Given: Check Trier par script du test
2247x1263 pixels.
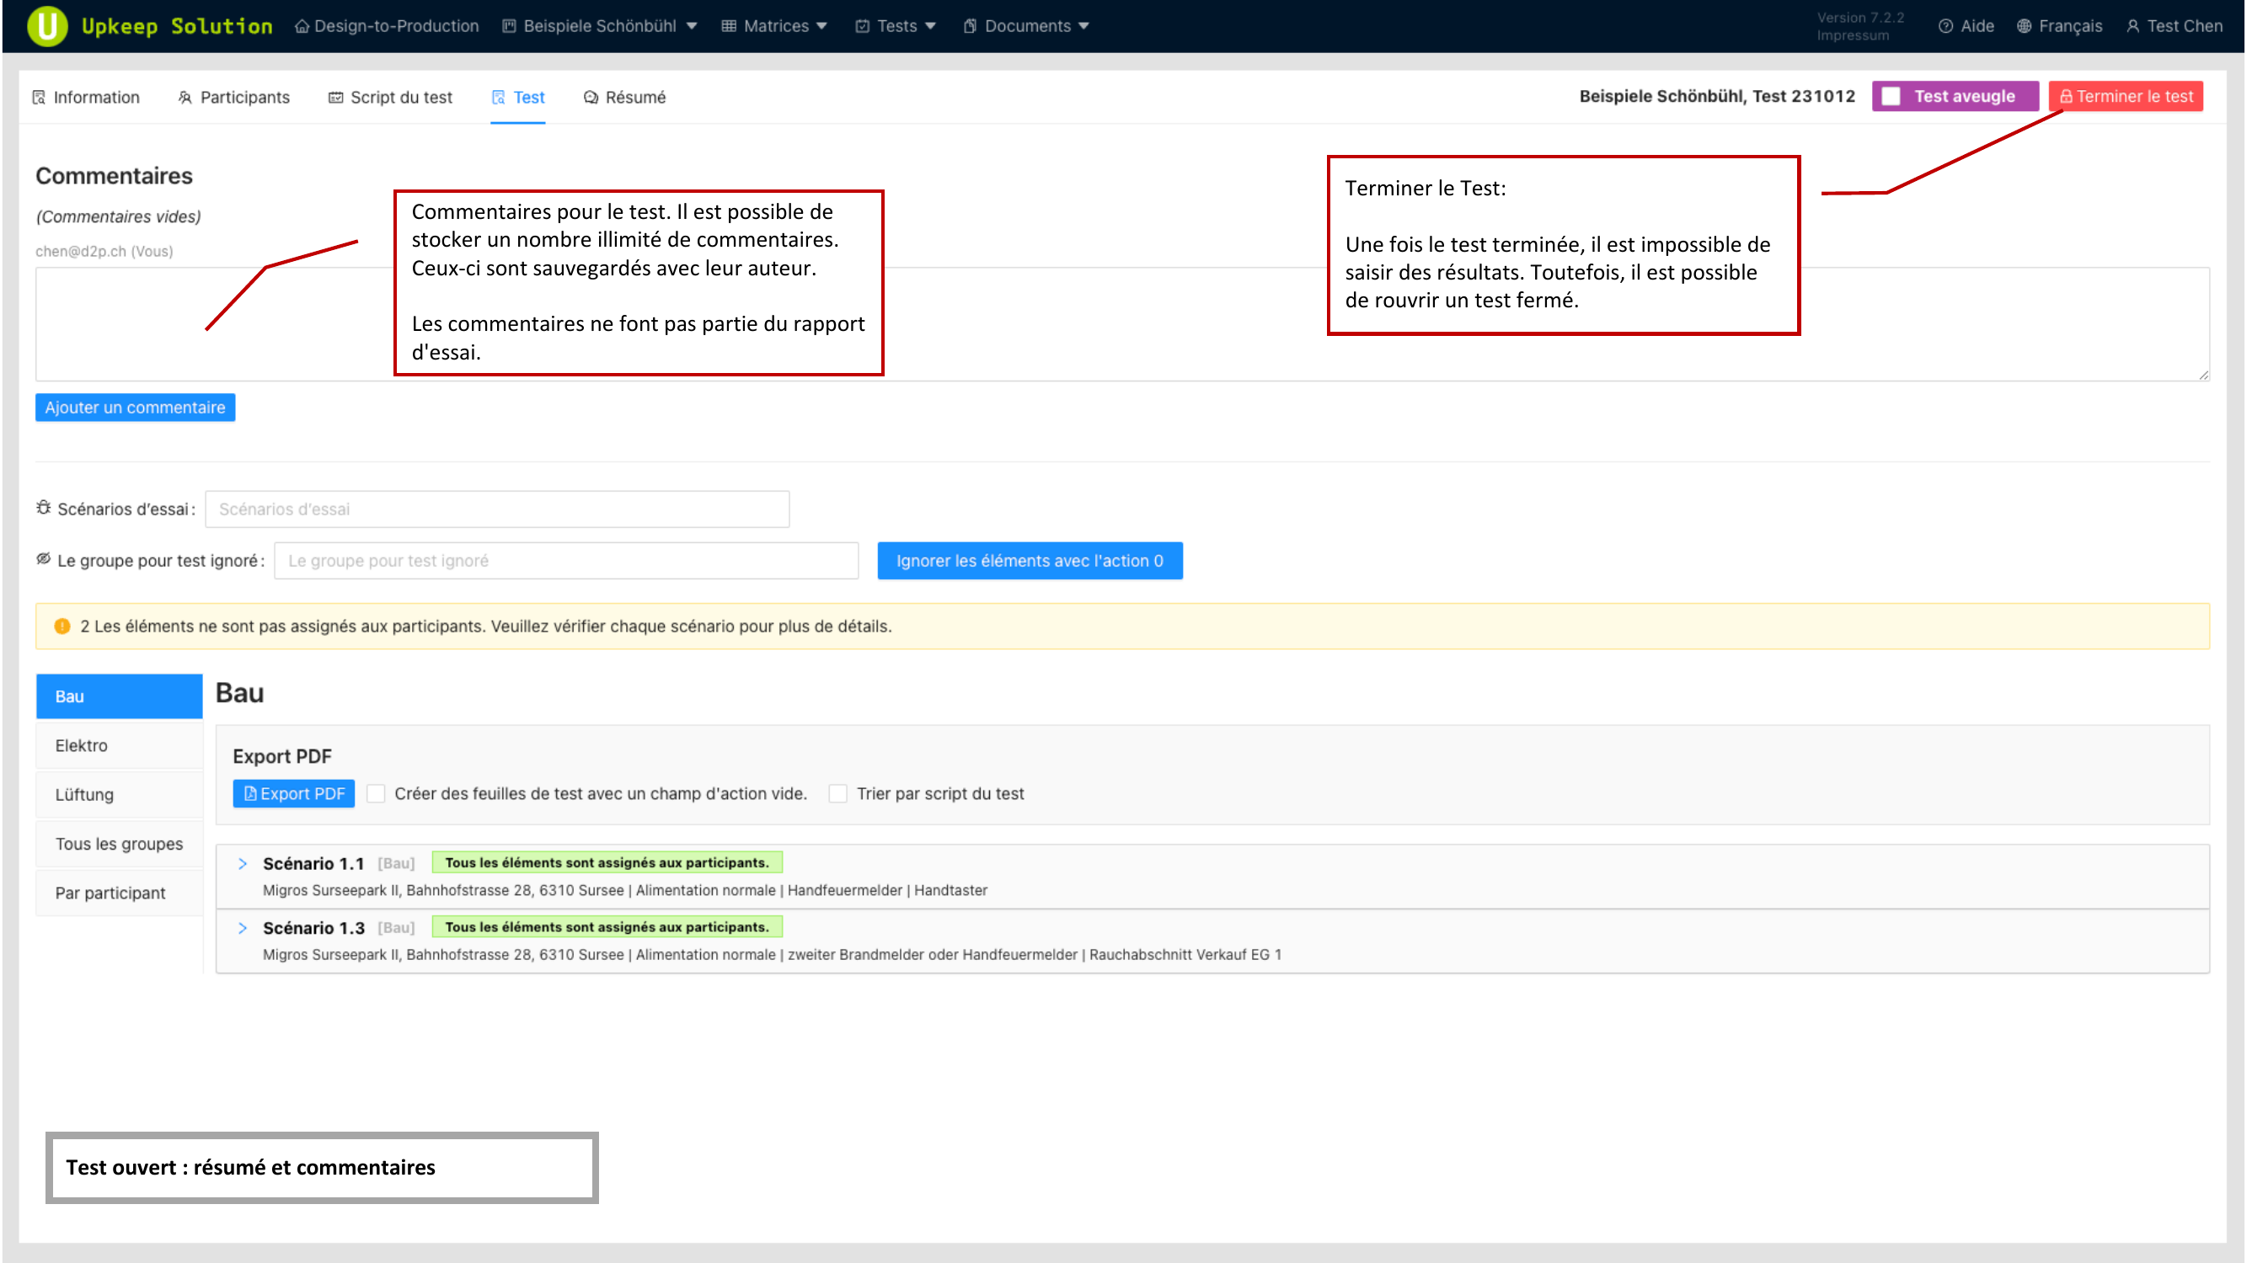Looking at the screenshot, I should [837, 793].
